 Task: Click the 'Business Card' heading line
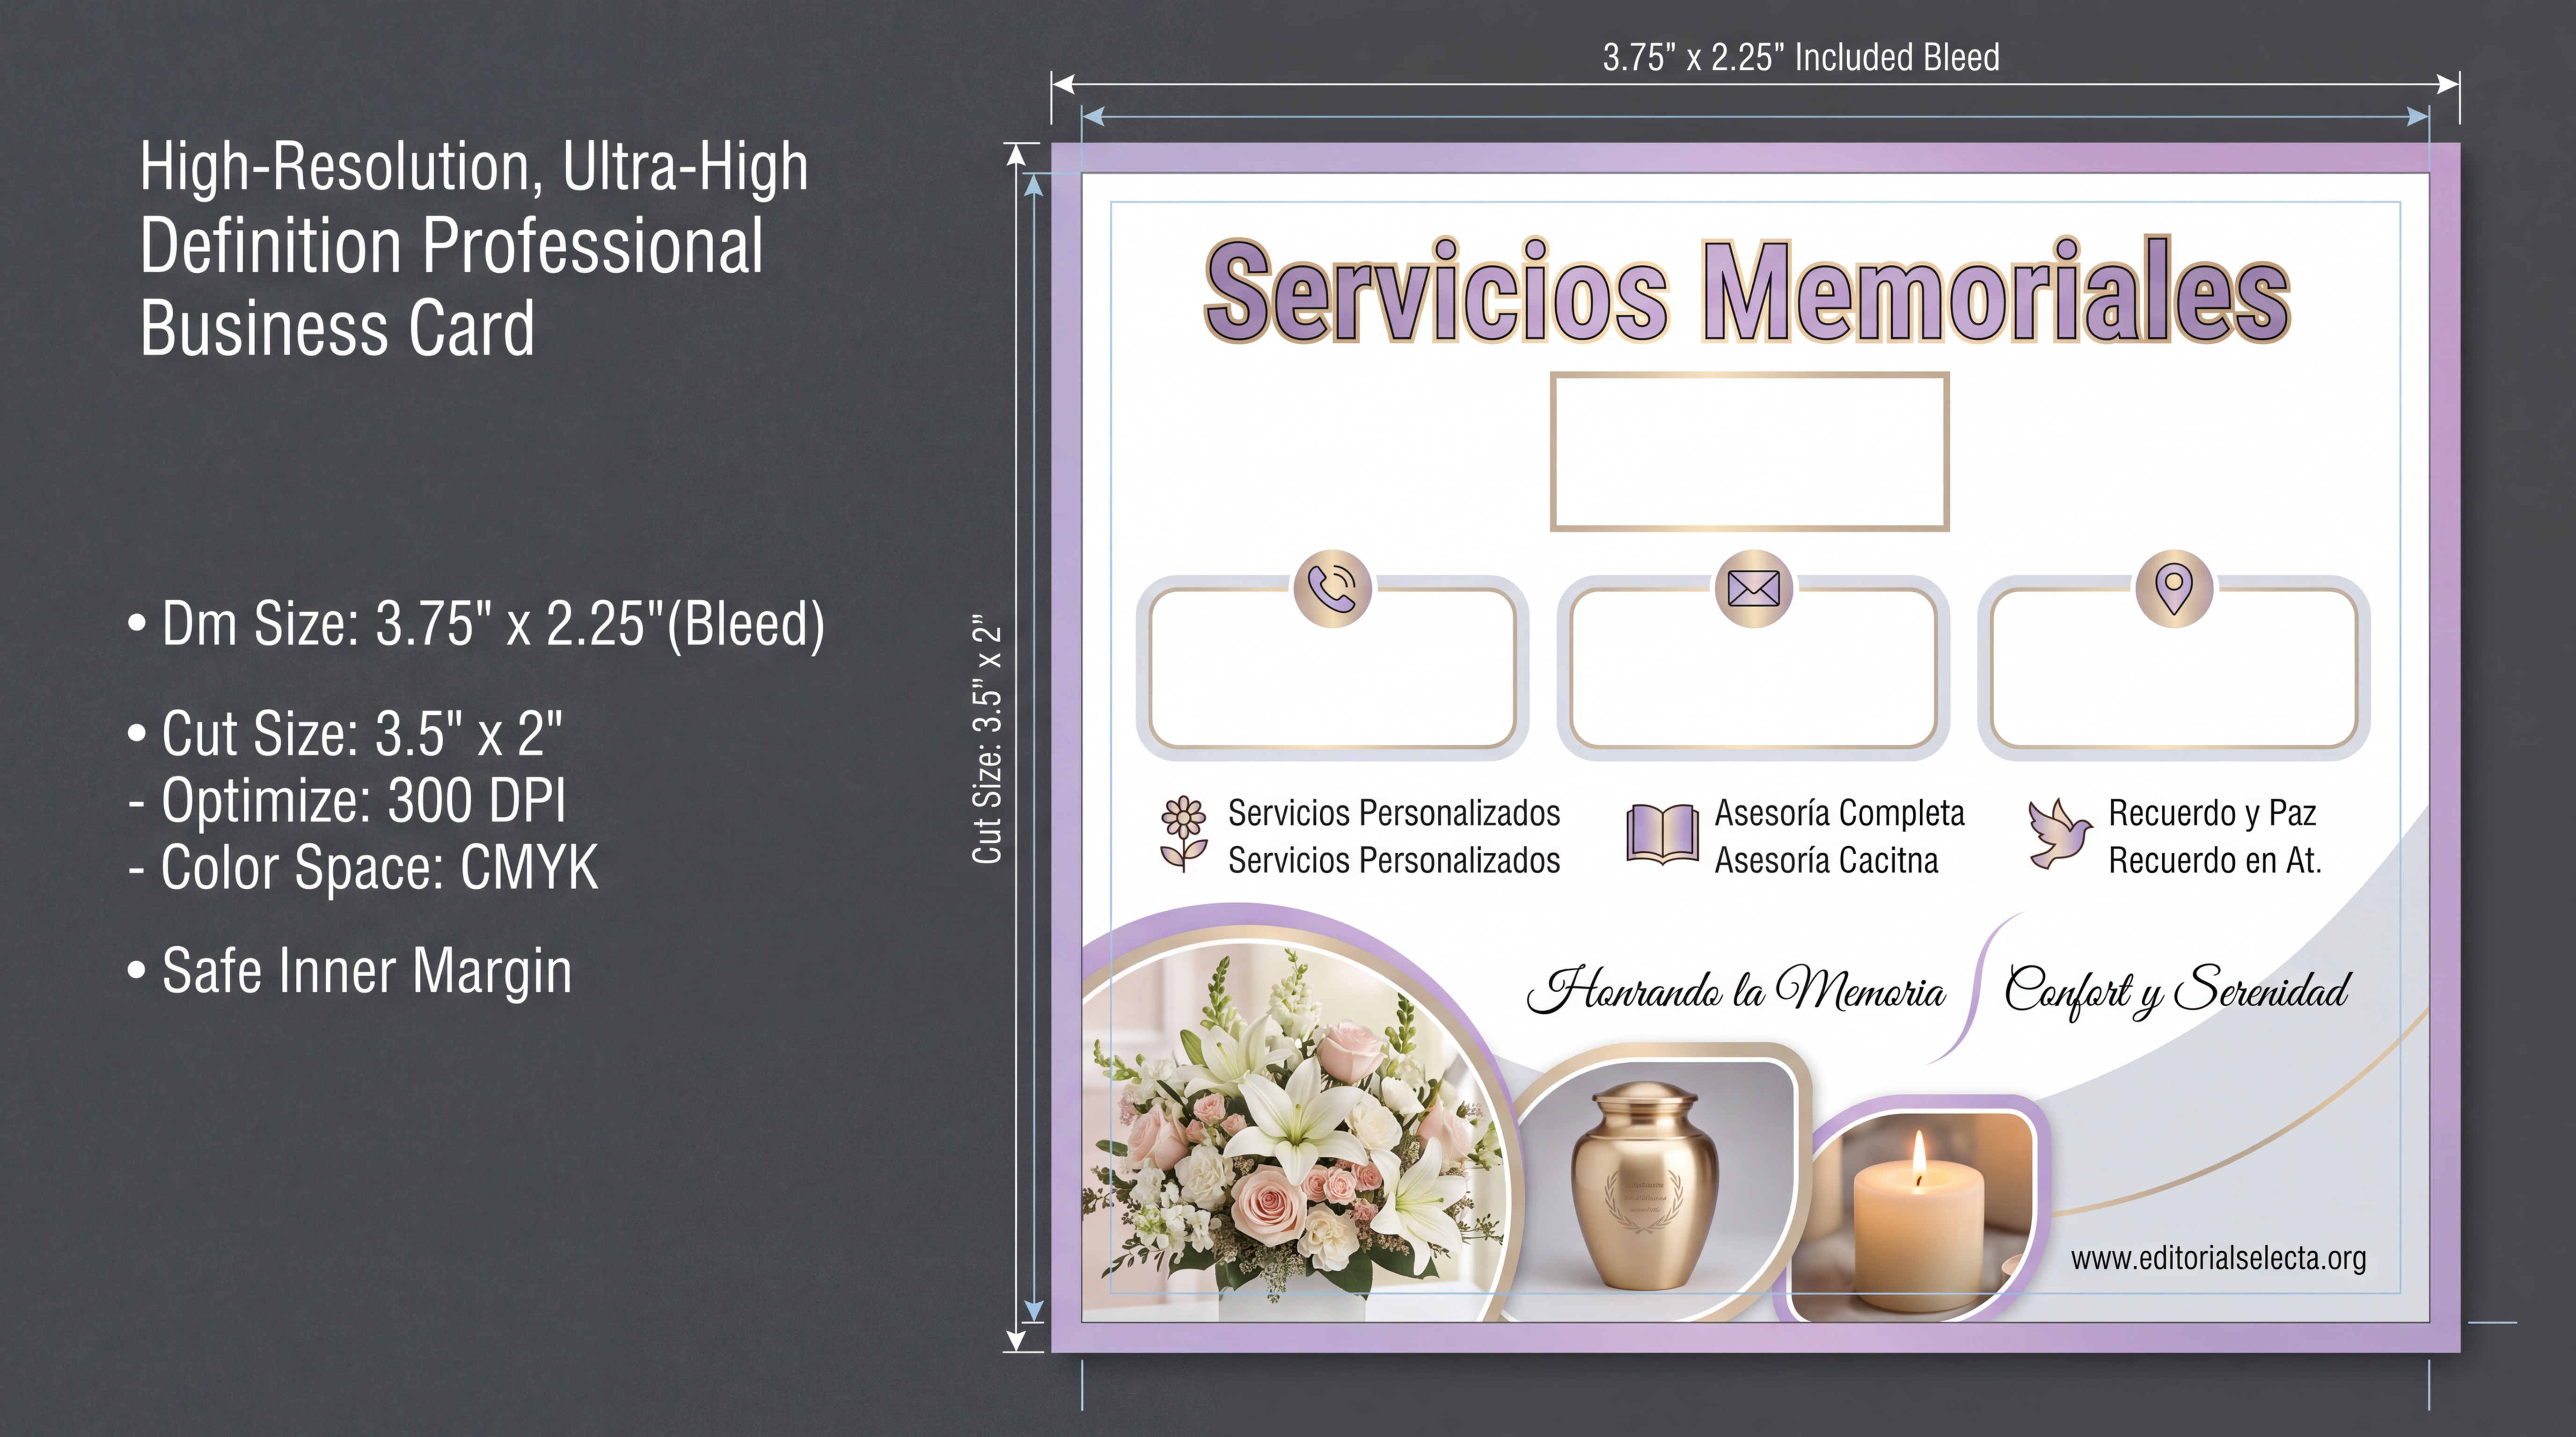(x=337, y=328)
